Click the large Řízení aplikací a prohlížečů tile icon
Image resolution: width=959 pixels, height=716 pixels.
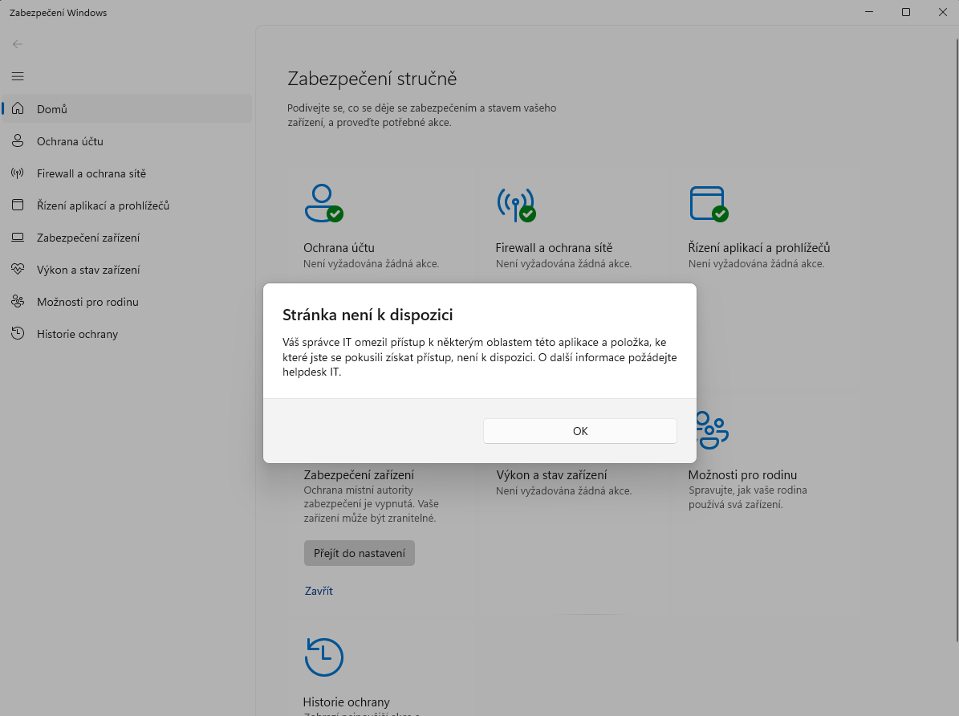709,204
